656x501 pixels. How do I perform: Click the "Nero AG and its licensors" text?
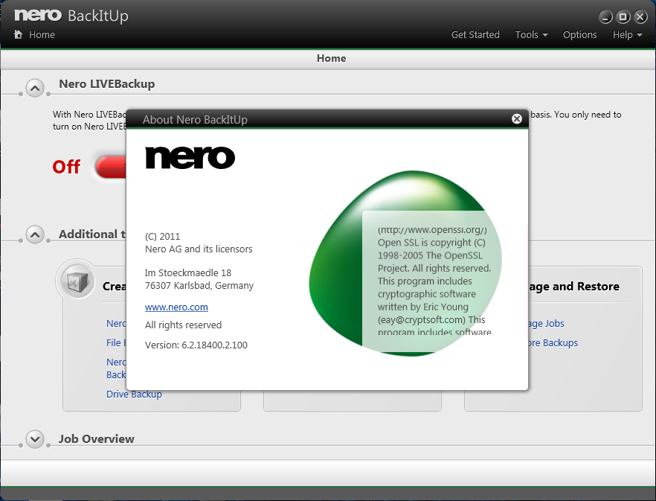[x=199, y=249]
